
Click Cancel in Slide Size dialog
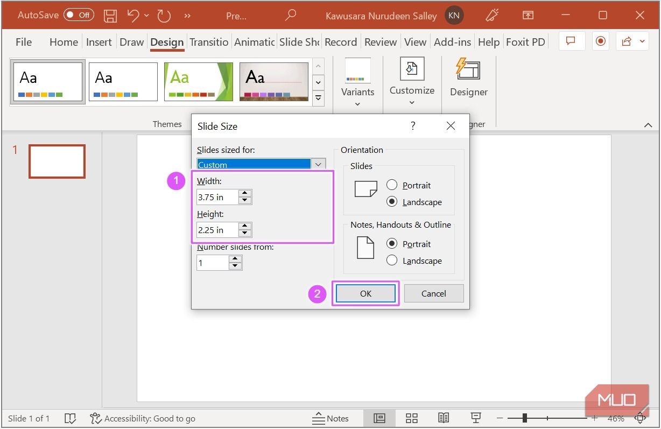click(x=433, y=293)
